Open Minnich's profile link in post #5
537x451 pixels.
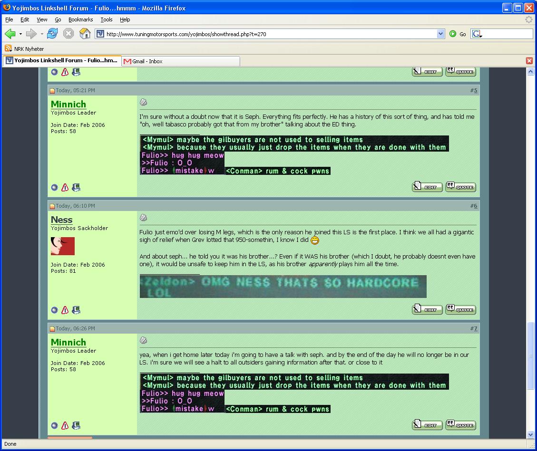[x=68, y=104]
